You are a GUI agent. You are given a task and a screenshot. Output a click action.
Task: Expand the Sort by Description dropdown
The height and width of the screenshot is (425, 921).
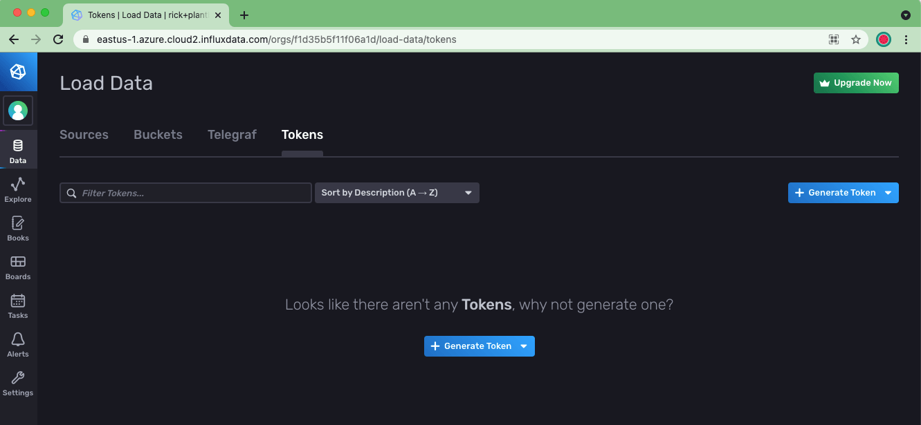coord(396,193)
